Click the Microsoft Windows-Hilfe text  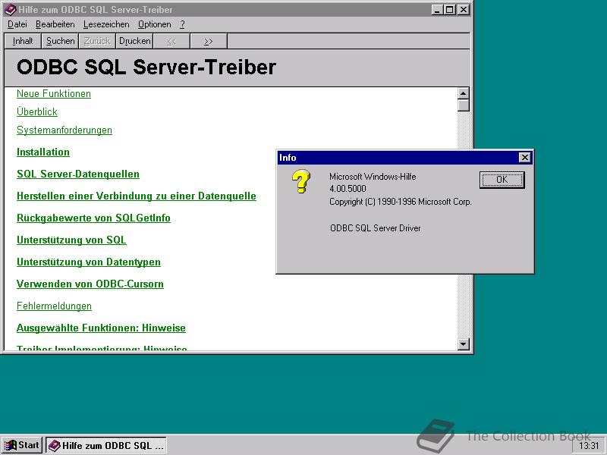tap(373, 177)
